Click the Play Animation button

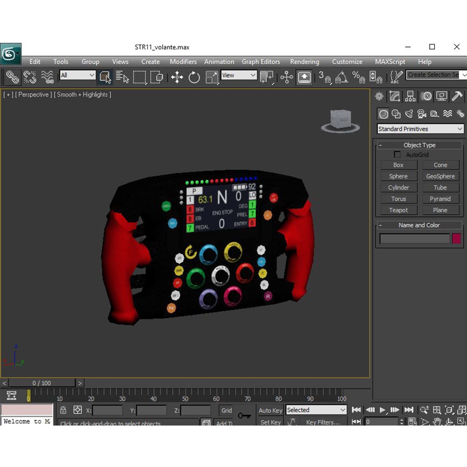click(382, 410)
